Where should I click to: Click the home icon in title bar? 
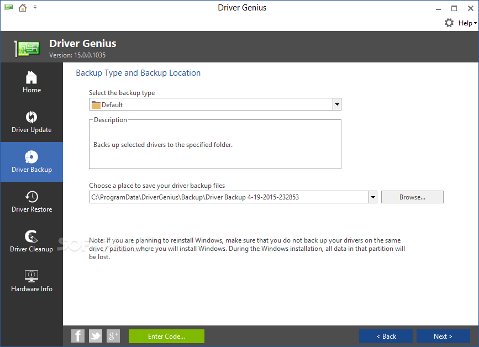(x=23, y=7)
